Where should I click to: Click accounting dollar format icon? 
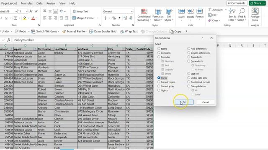click(105, 18)
